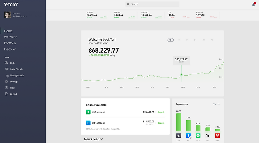Screen dimensions: 259x143
Task: Open the AAPL Apple icon
Action: 179,136
